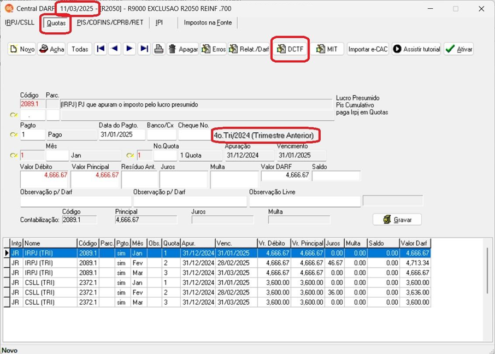Go to previous record arrow
495x354 pixels.
point(115,49)
